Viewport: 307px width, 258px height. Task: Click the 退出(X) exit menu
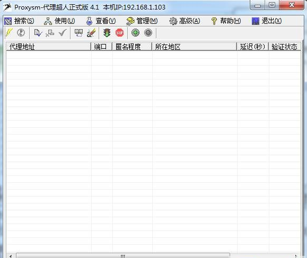coord(267,21)
